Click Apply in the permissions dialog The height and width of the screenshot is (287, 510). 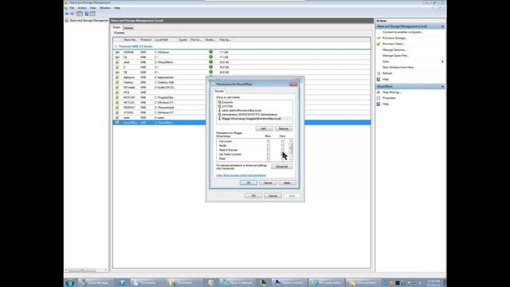287,183
